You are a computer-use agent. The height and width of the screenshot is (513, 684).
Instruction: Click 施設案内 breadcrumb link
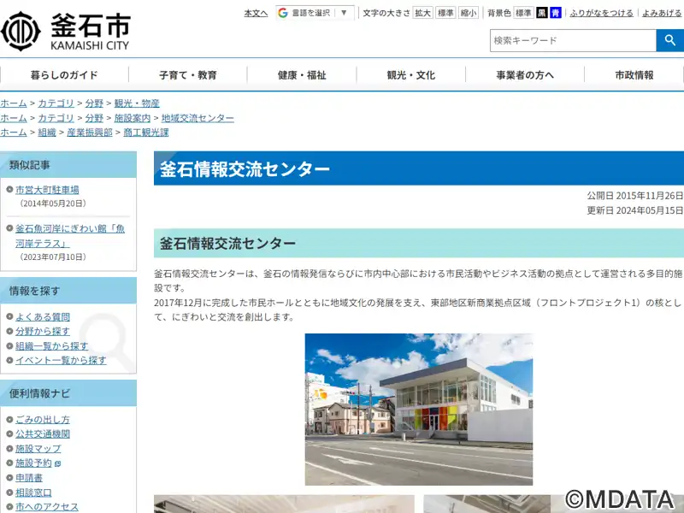tap(133, 118)
